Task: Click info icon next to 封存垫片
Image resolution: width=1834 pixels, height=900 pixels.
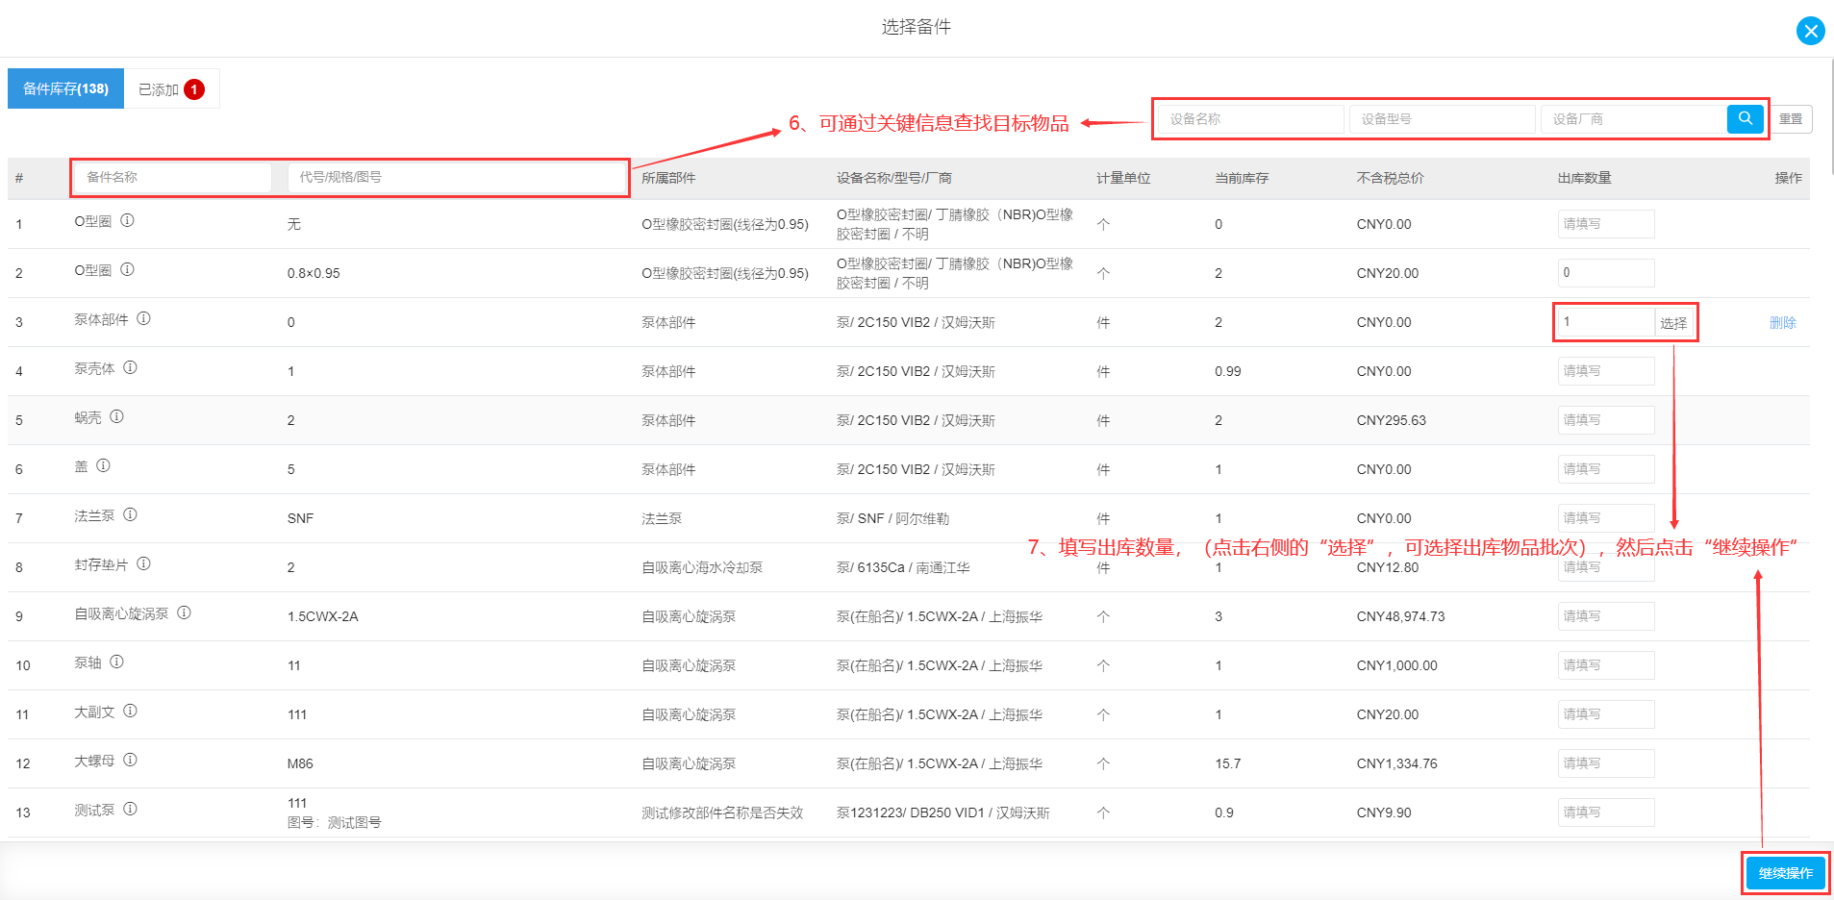Action: pos(143,563)
